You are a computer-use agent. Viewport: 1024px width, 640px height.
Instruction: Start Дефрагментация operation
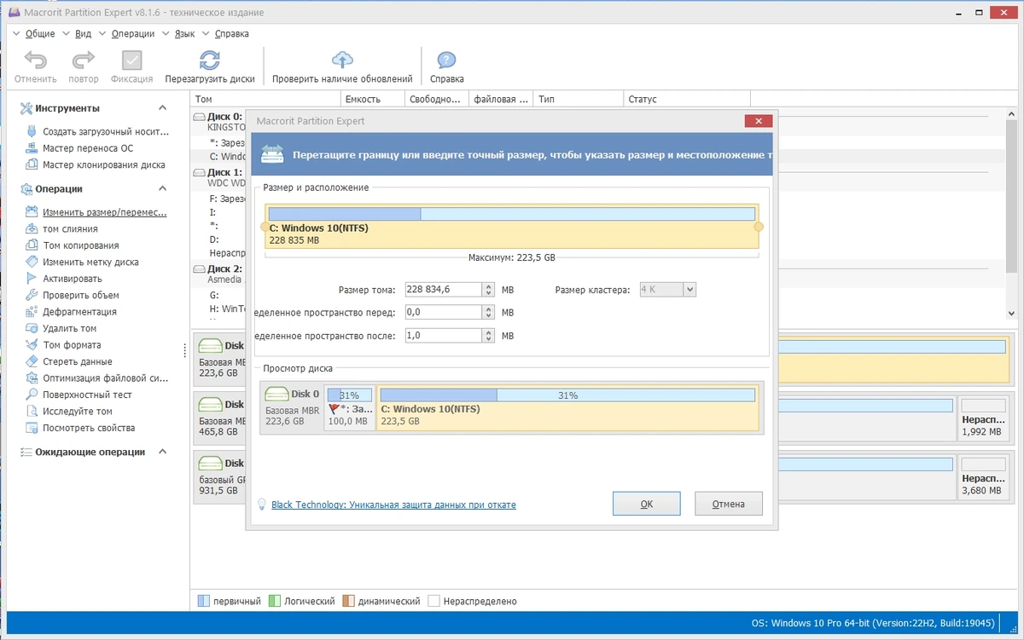coord(79,312)
